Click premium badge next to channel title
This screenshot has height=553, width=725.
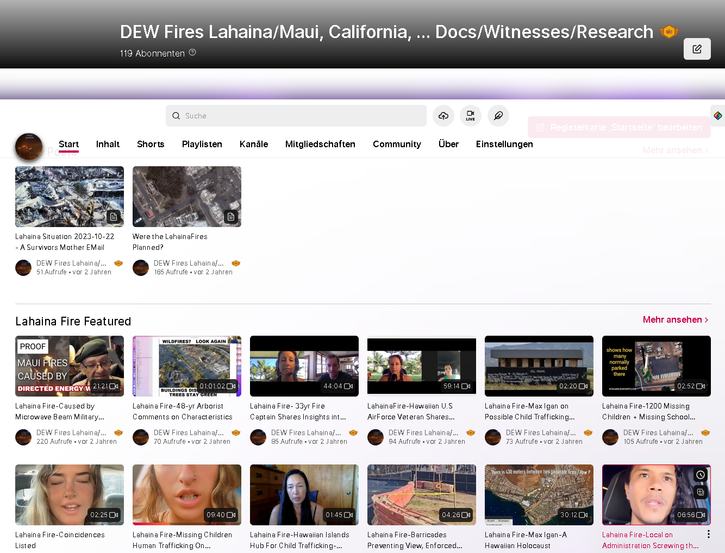pyautogui.click(x=669, y=32)
